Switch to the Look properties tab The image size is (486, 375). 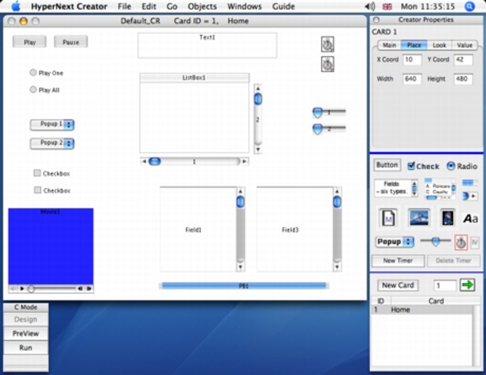439,45
